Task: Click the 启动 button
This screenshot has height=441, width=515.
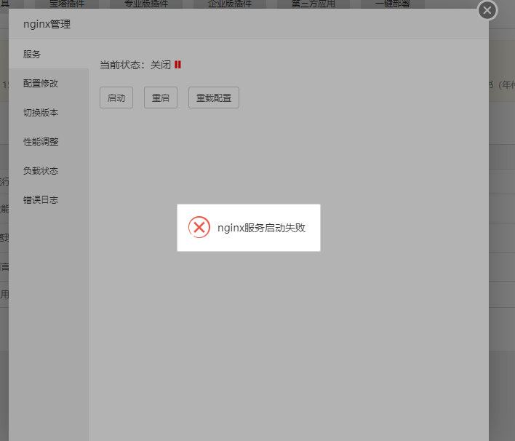Action: coord(116,98)
